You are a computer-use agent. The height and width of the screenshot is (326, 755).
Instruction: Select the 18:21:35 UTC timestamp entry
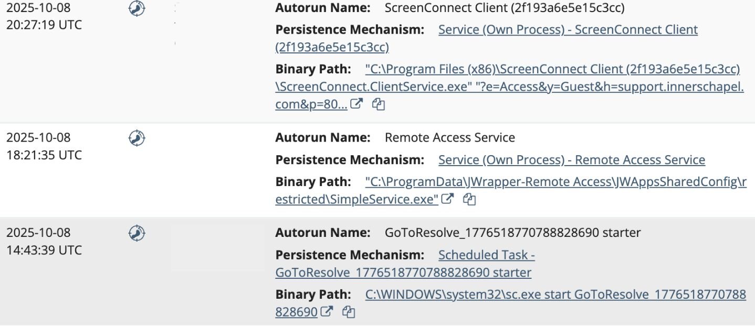point(44,155)
